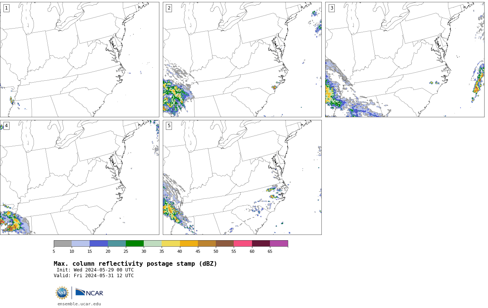
Task: Select the teal 20-25 dBZ swatch
Action: point(117,244)
